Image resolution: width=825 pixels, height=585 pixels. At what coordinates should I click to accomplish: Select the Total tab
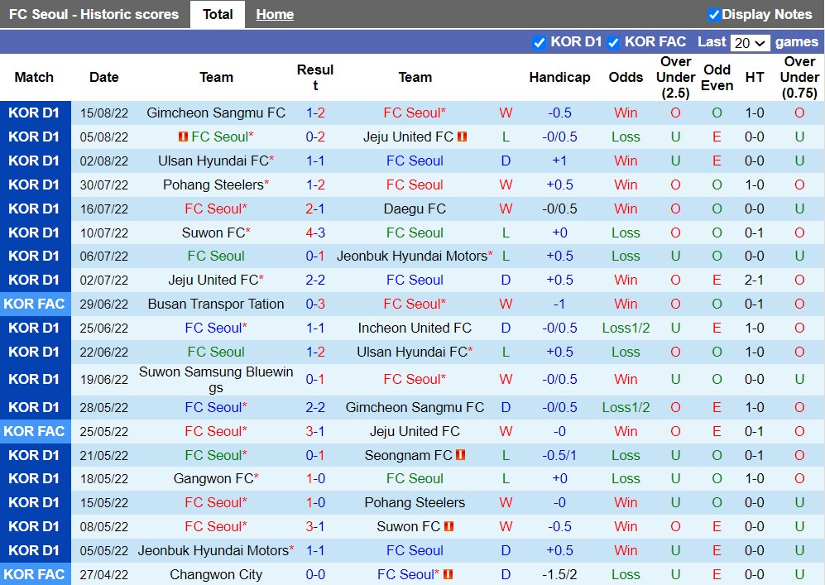[218, 14]
